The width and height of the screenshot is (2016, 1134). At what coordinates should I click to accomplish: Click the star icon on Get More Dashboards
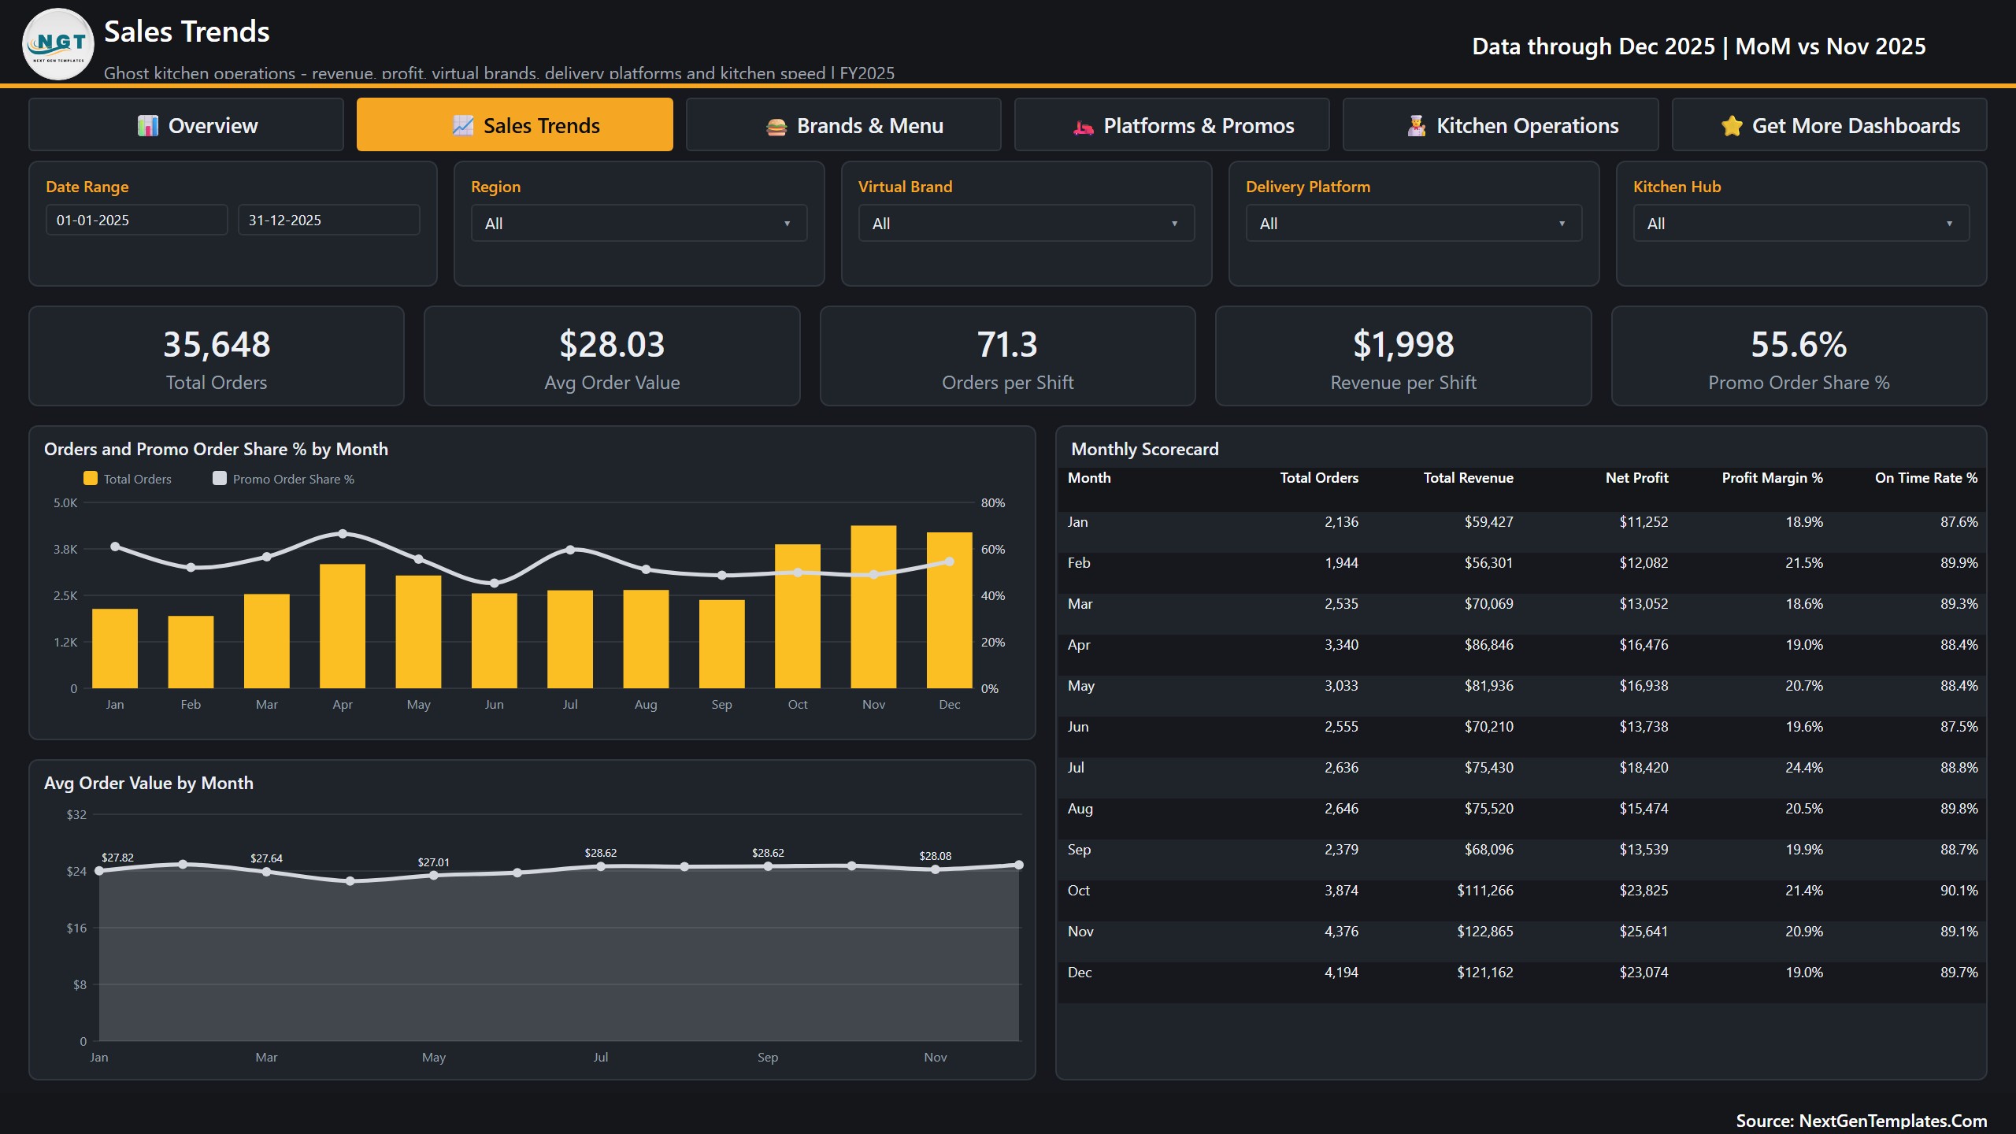click(x=1732, y=126)
